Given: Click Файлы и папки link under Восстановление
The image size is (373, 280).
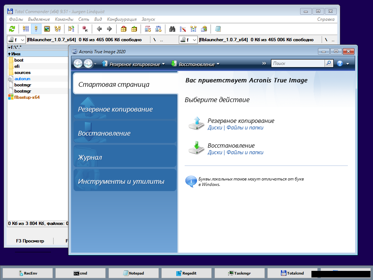Looking at the screenshot, I should (245, 152).
